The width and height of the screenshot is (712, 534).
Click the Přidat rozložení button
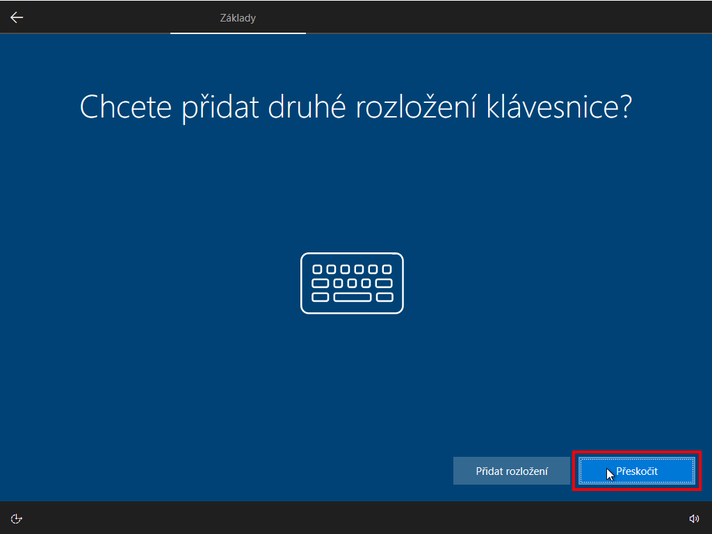coord(511,471)
